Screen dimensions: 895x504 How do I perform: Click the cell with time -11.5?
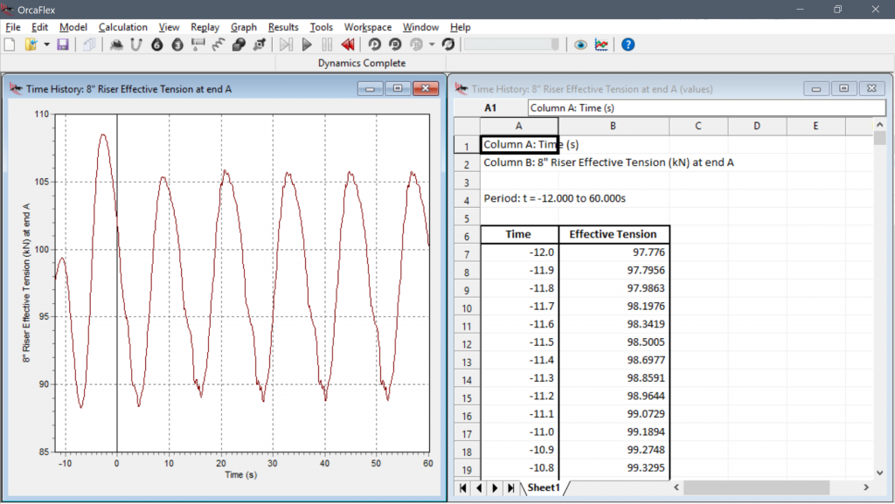coord(519,342)
